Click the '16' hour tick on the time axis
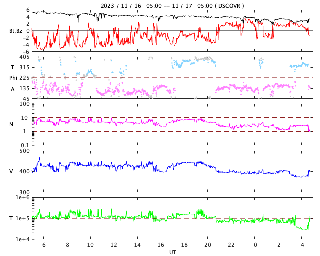Screen dimensions: 320x256 click(x=161, y=245)
